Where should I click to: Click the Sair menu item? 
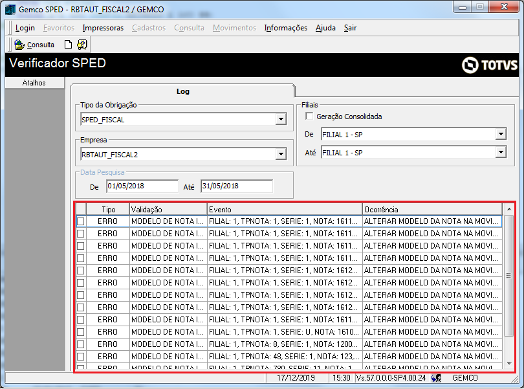tap(350, 28)
